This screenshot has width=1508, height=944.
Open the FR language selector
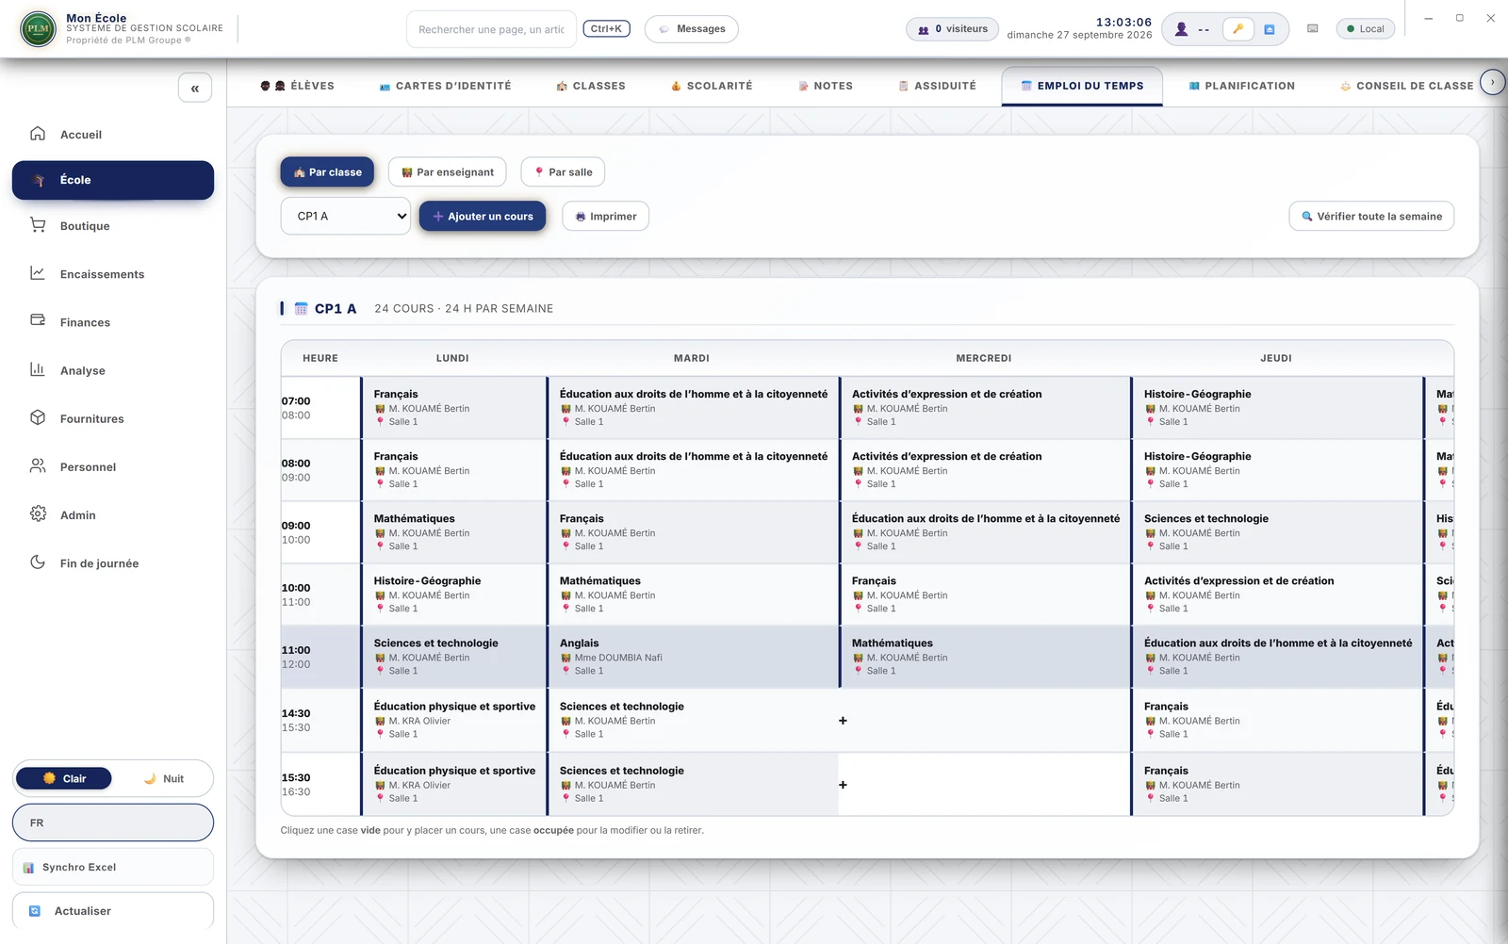click(x=113, y=822)
